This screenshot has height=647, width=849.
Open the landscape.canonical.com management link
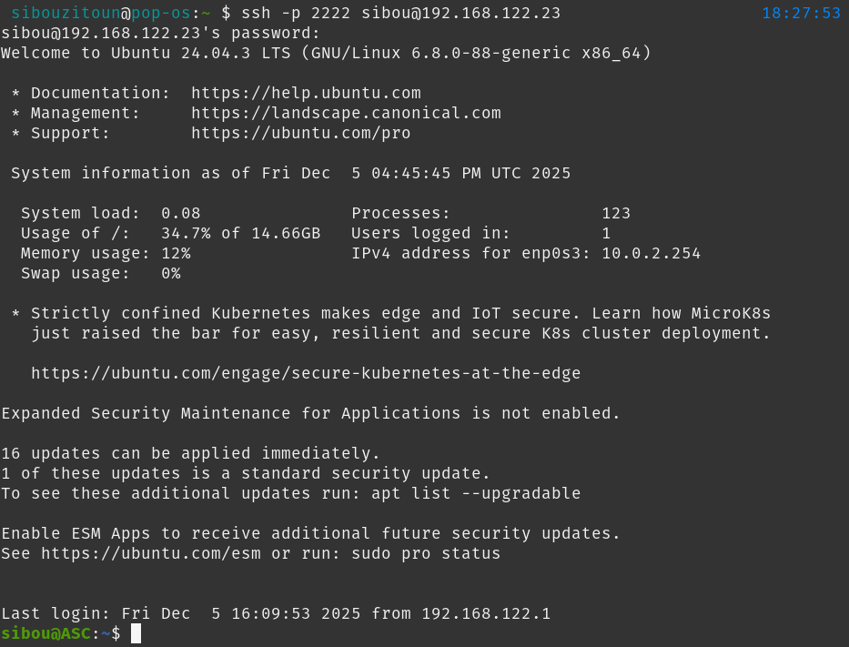point(346,113)
